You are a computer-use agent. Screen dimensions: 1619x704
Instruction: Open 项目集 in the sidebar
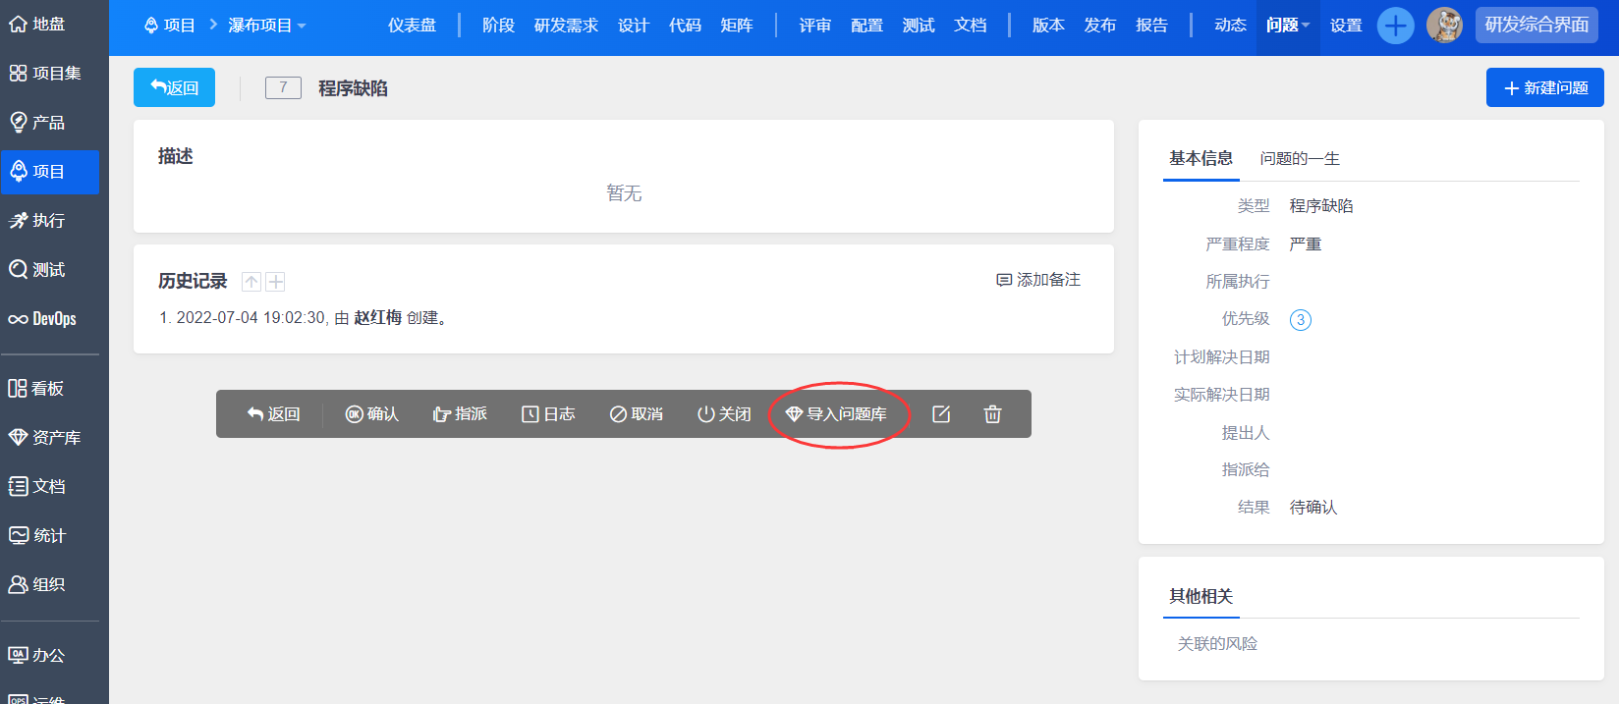click(45, 74)
